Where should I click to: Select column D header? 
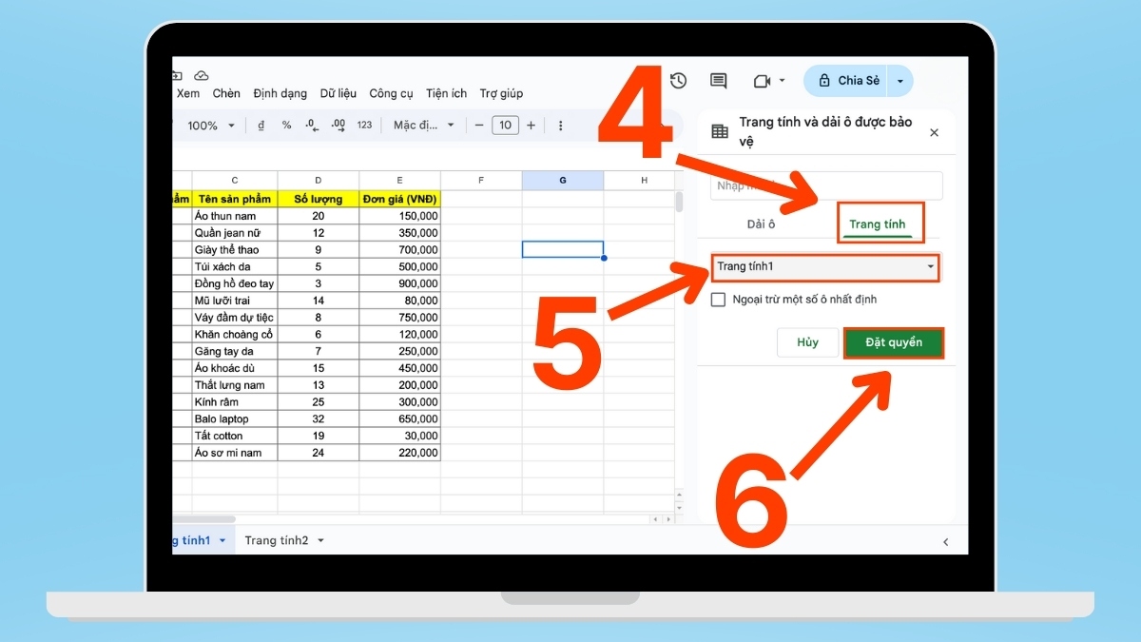(x=319, y=181)
